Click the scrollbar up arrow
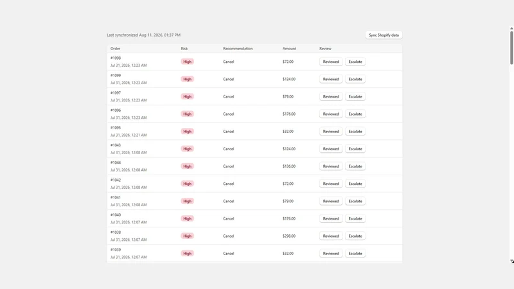The width and height of the screenshot is (514, 289). 511,28
